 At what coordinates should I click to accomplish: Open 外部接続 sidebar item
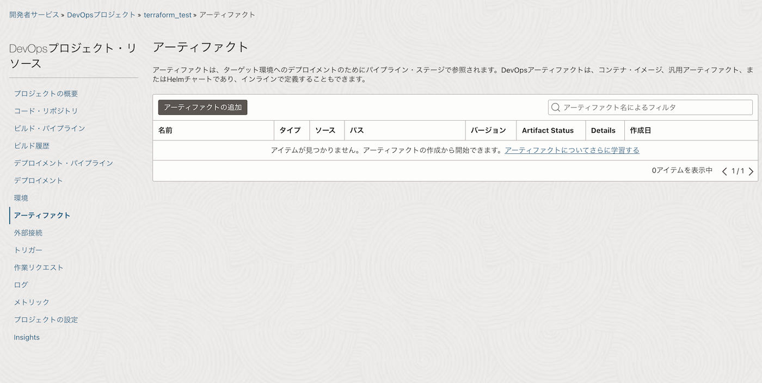pyautogui.click(x=28, y=233)
